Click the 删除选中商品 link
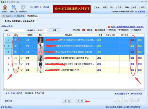The width and height of the screenshot is (148, 109). [x=136, y=94]
